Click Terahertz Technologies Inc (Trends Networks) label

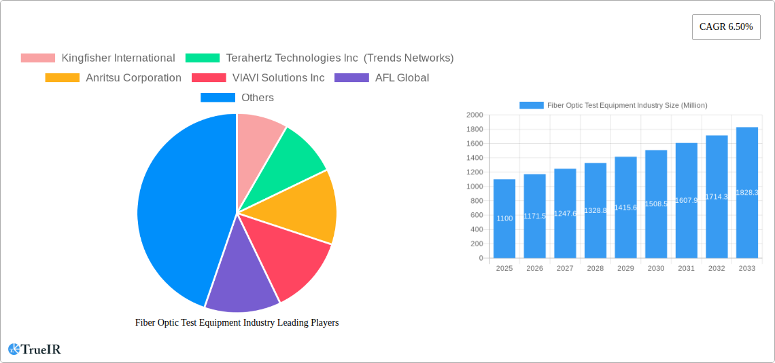339,58
